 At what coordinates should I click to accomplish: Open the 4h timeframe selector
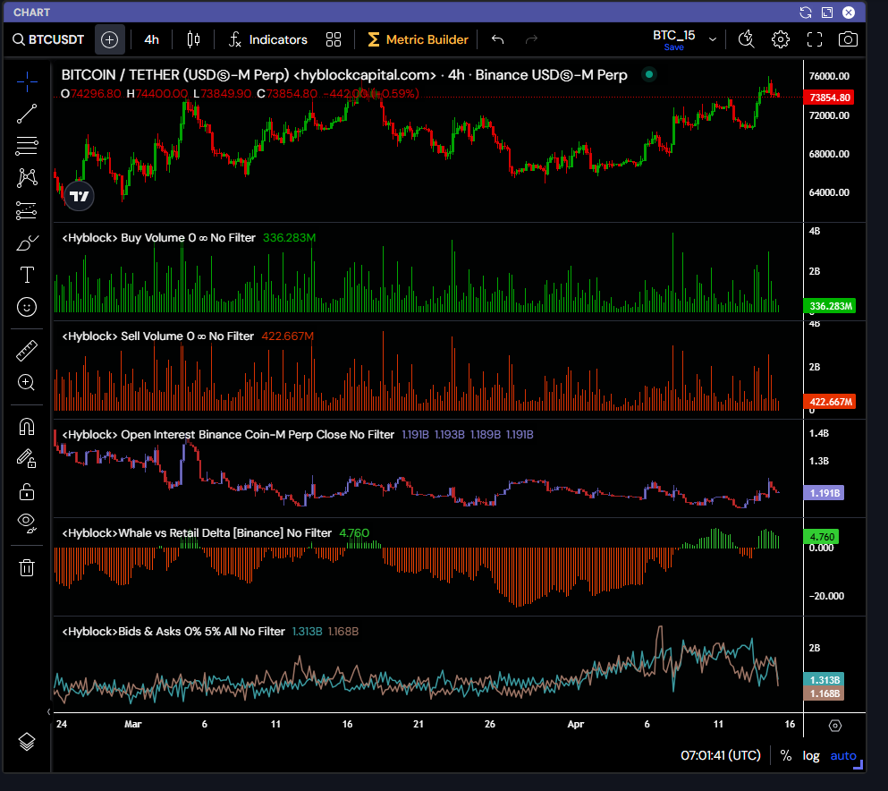tap(151, 39)
